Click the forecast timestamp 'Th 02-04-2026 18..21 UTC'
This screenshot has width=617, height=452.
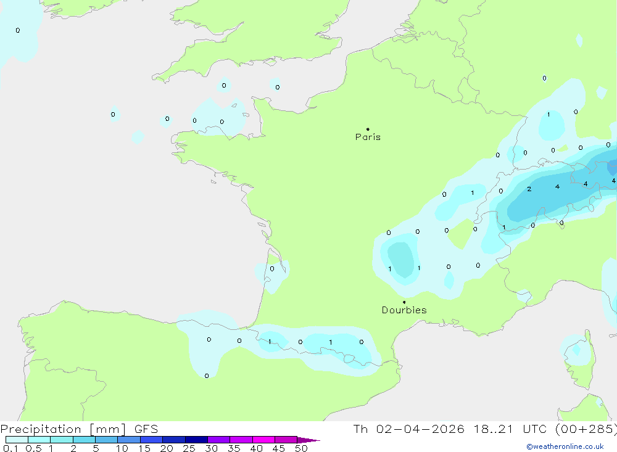[x=450, y=429]
